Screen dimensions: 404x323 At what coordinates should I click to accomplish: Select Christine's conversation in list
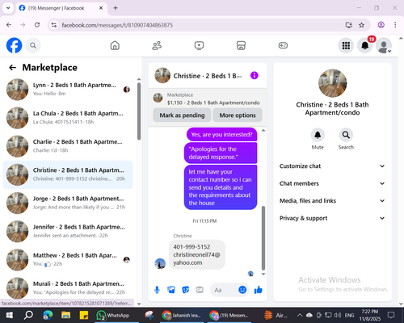coord(68,174)
